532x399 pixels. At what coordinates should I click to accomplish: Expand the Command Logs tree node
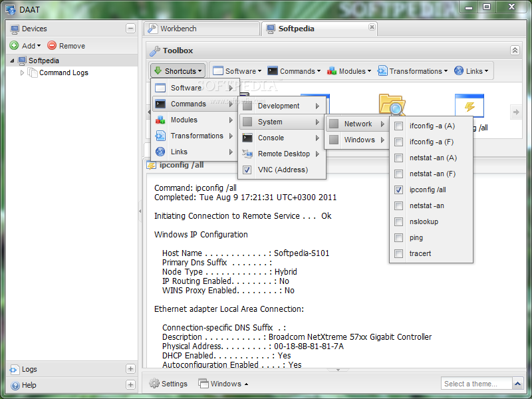[22, 72]
